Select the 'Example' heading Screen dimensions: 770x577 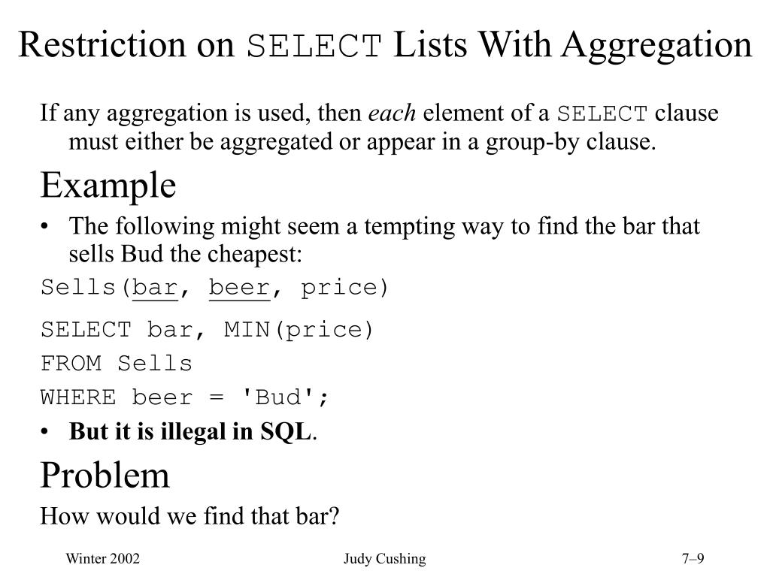(x=108, y=186)
